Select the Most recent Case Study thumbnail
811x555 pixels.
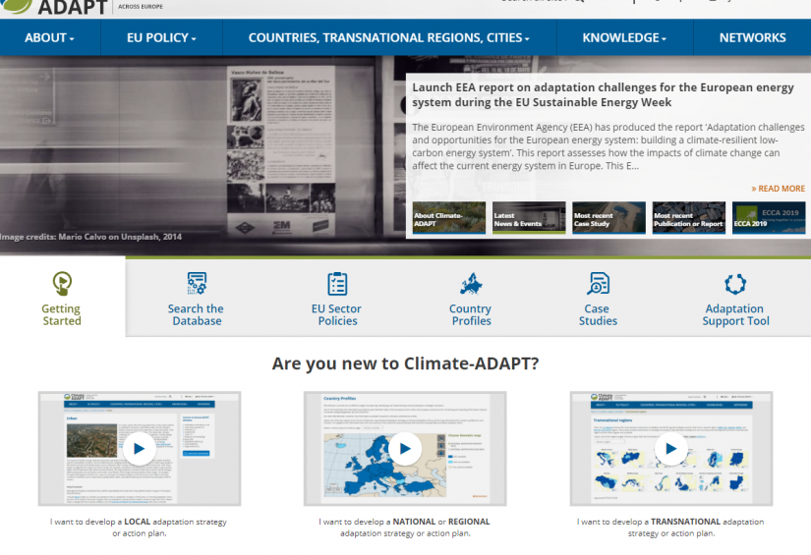click(608, 217)
